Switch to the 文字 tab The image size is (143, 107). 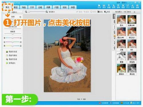[x=32, y=7]
